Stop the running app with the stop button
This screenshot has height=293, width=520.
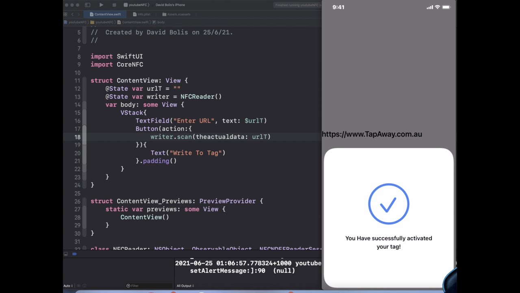[x=114, y=5]
